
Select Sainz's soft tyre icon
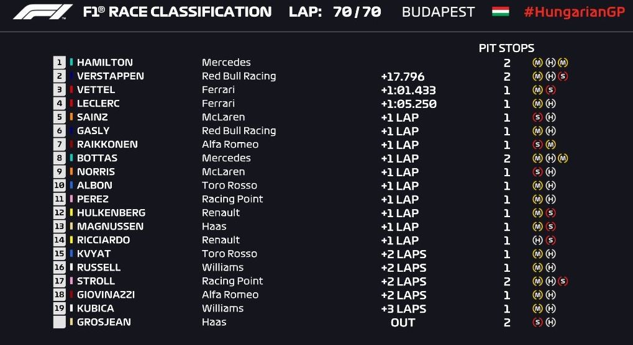click(537, 117)
